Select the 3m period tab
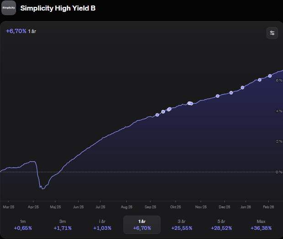 pos(63,225)
